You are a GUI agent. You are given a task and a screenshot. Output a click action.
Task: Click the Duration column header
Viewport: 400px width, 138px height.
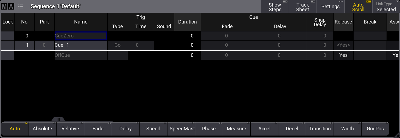(187, 22)
